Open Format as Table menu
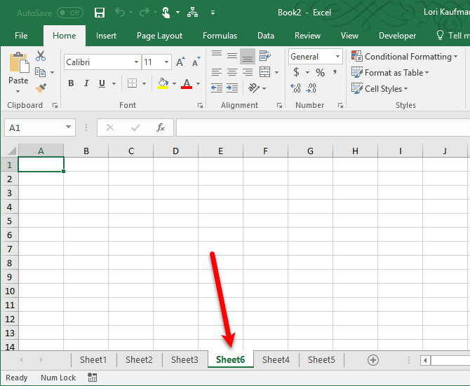The width and height of the screenshot is (470, 386). 390,72
